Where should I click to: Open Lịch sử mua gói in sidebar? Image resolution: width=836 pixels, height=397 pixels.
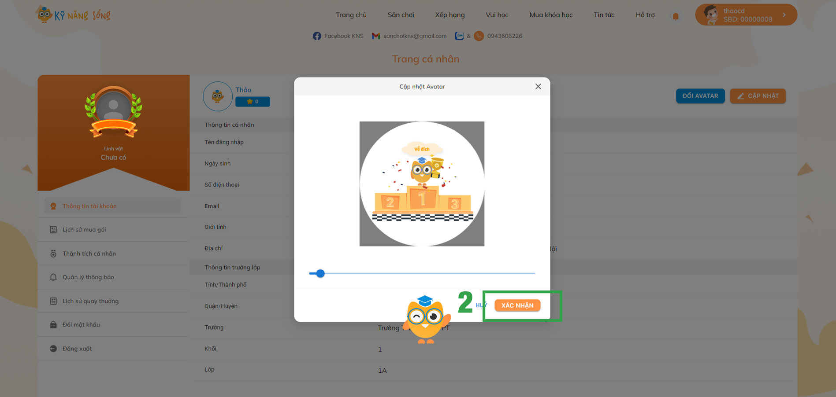pyautogui.click(x=84, y=230)
